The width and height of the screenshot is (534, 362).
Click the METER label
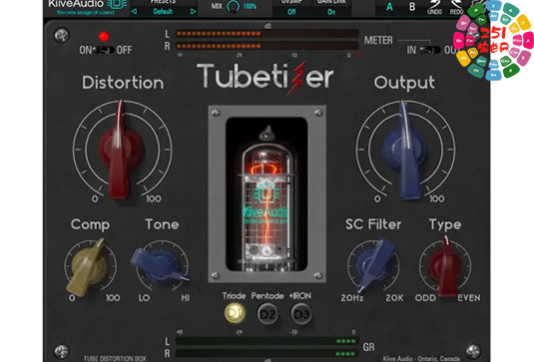pyautogui.click(x=378, y=41)
